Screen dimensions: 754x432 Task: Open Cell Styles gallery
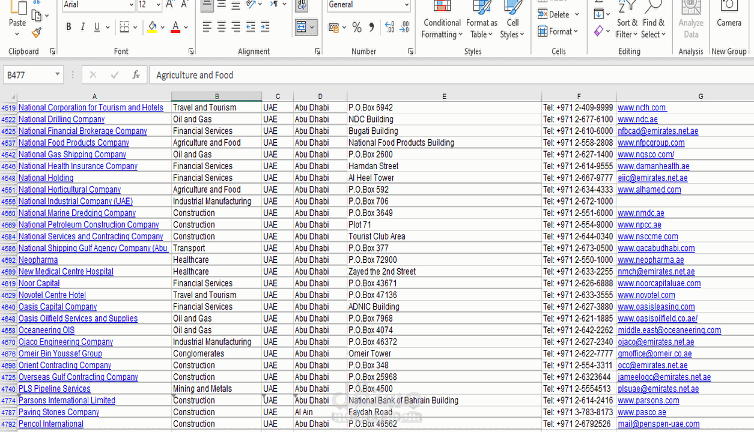click(512, 20)
